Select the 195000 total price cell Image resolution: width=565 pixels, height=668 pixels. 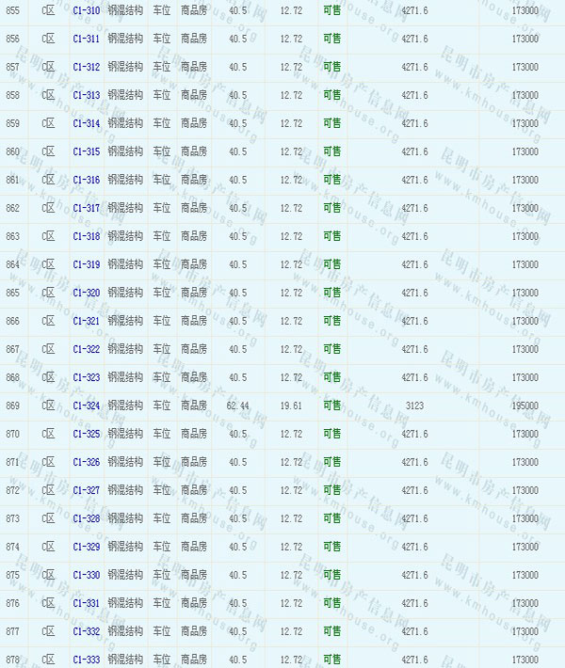tap(525, 406)
